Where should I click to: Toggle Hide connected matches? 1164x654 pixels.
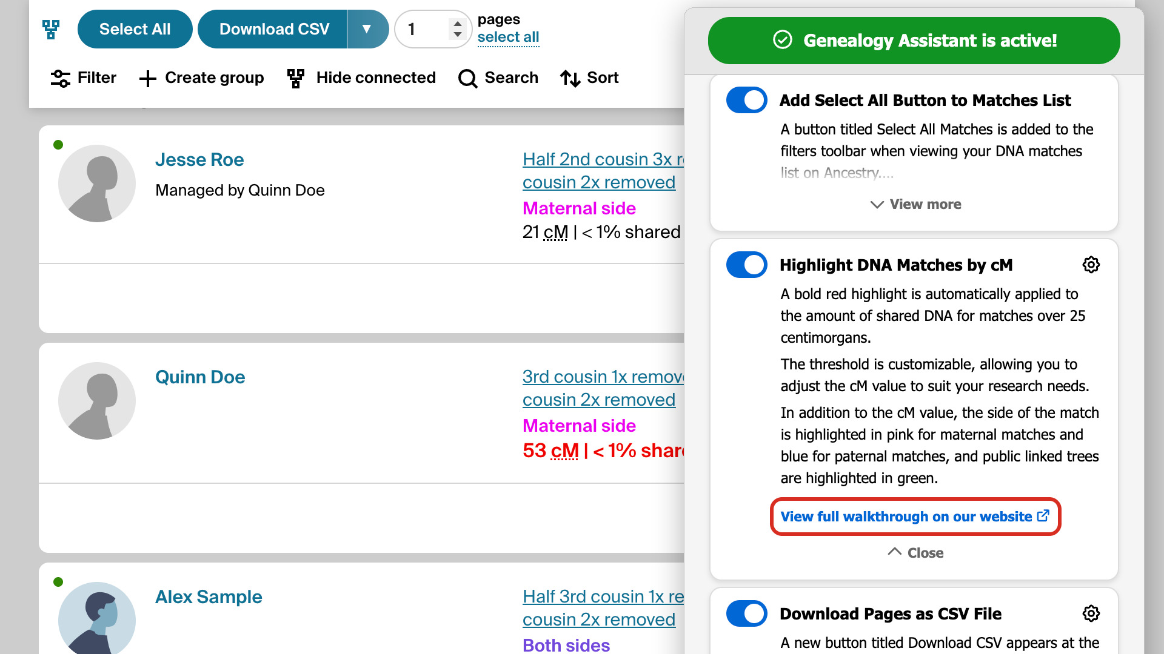[x=361, y=78]
